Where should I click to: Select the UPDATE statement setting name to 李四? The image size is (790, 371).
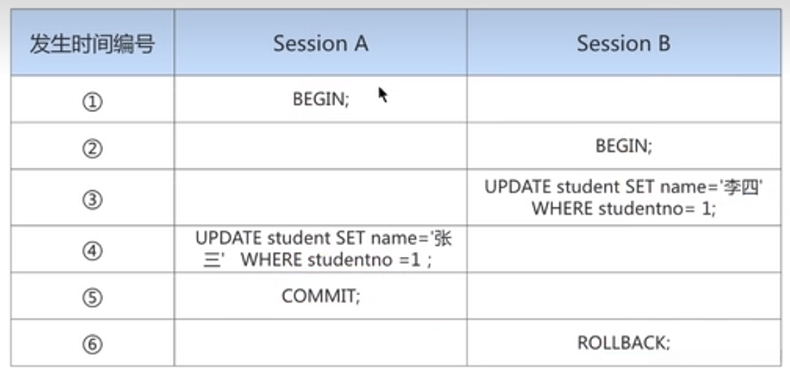coord(624,198)
